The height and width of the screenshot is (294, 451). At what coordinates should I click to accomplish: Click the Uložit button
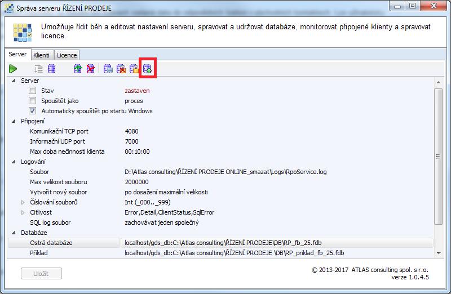(41, 274)
